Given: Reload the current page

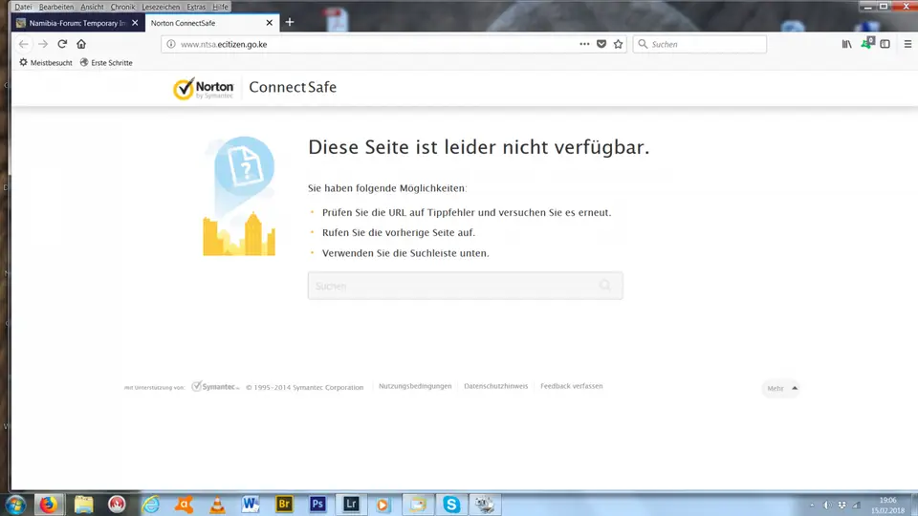Looking at the screenshot, I should [x=62, y=44].
